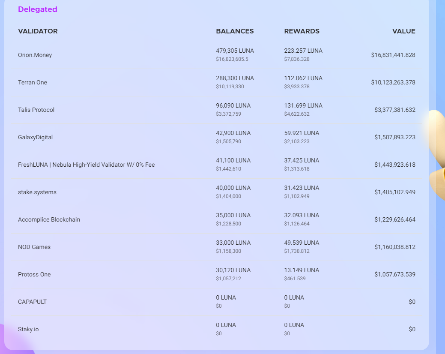445x354 pixels.
Task: Click the 288,300 LUNA balance
Action: coord(235,78)
